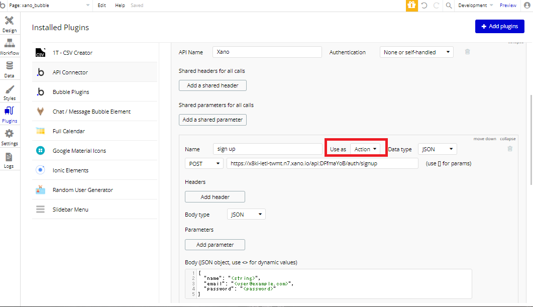This screenshot has width=533, height=307.
Task: Click the Add parameter button
Action: pyautogui.click(x=215, y=245)
